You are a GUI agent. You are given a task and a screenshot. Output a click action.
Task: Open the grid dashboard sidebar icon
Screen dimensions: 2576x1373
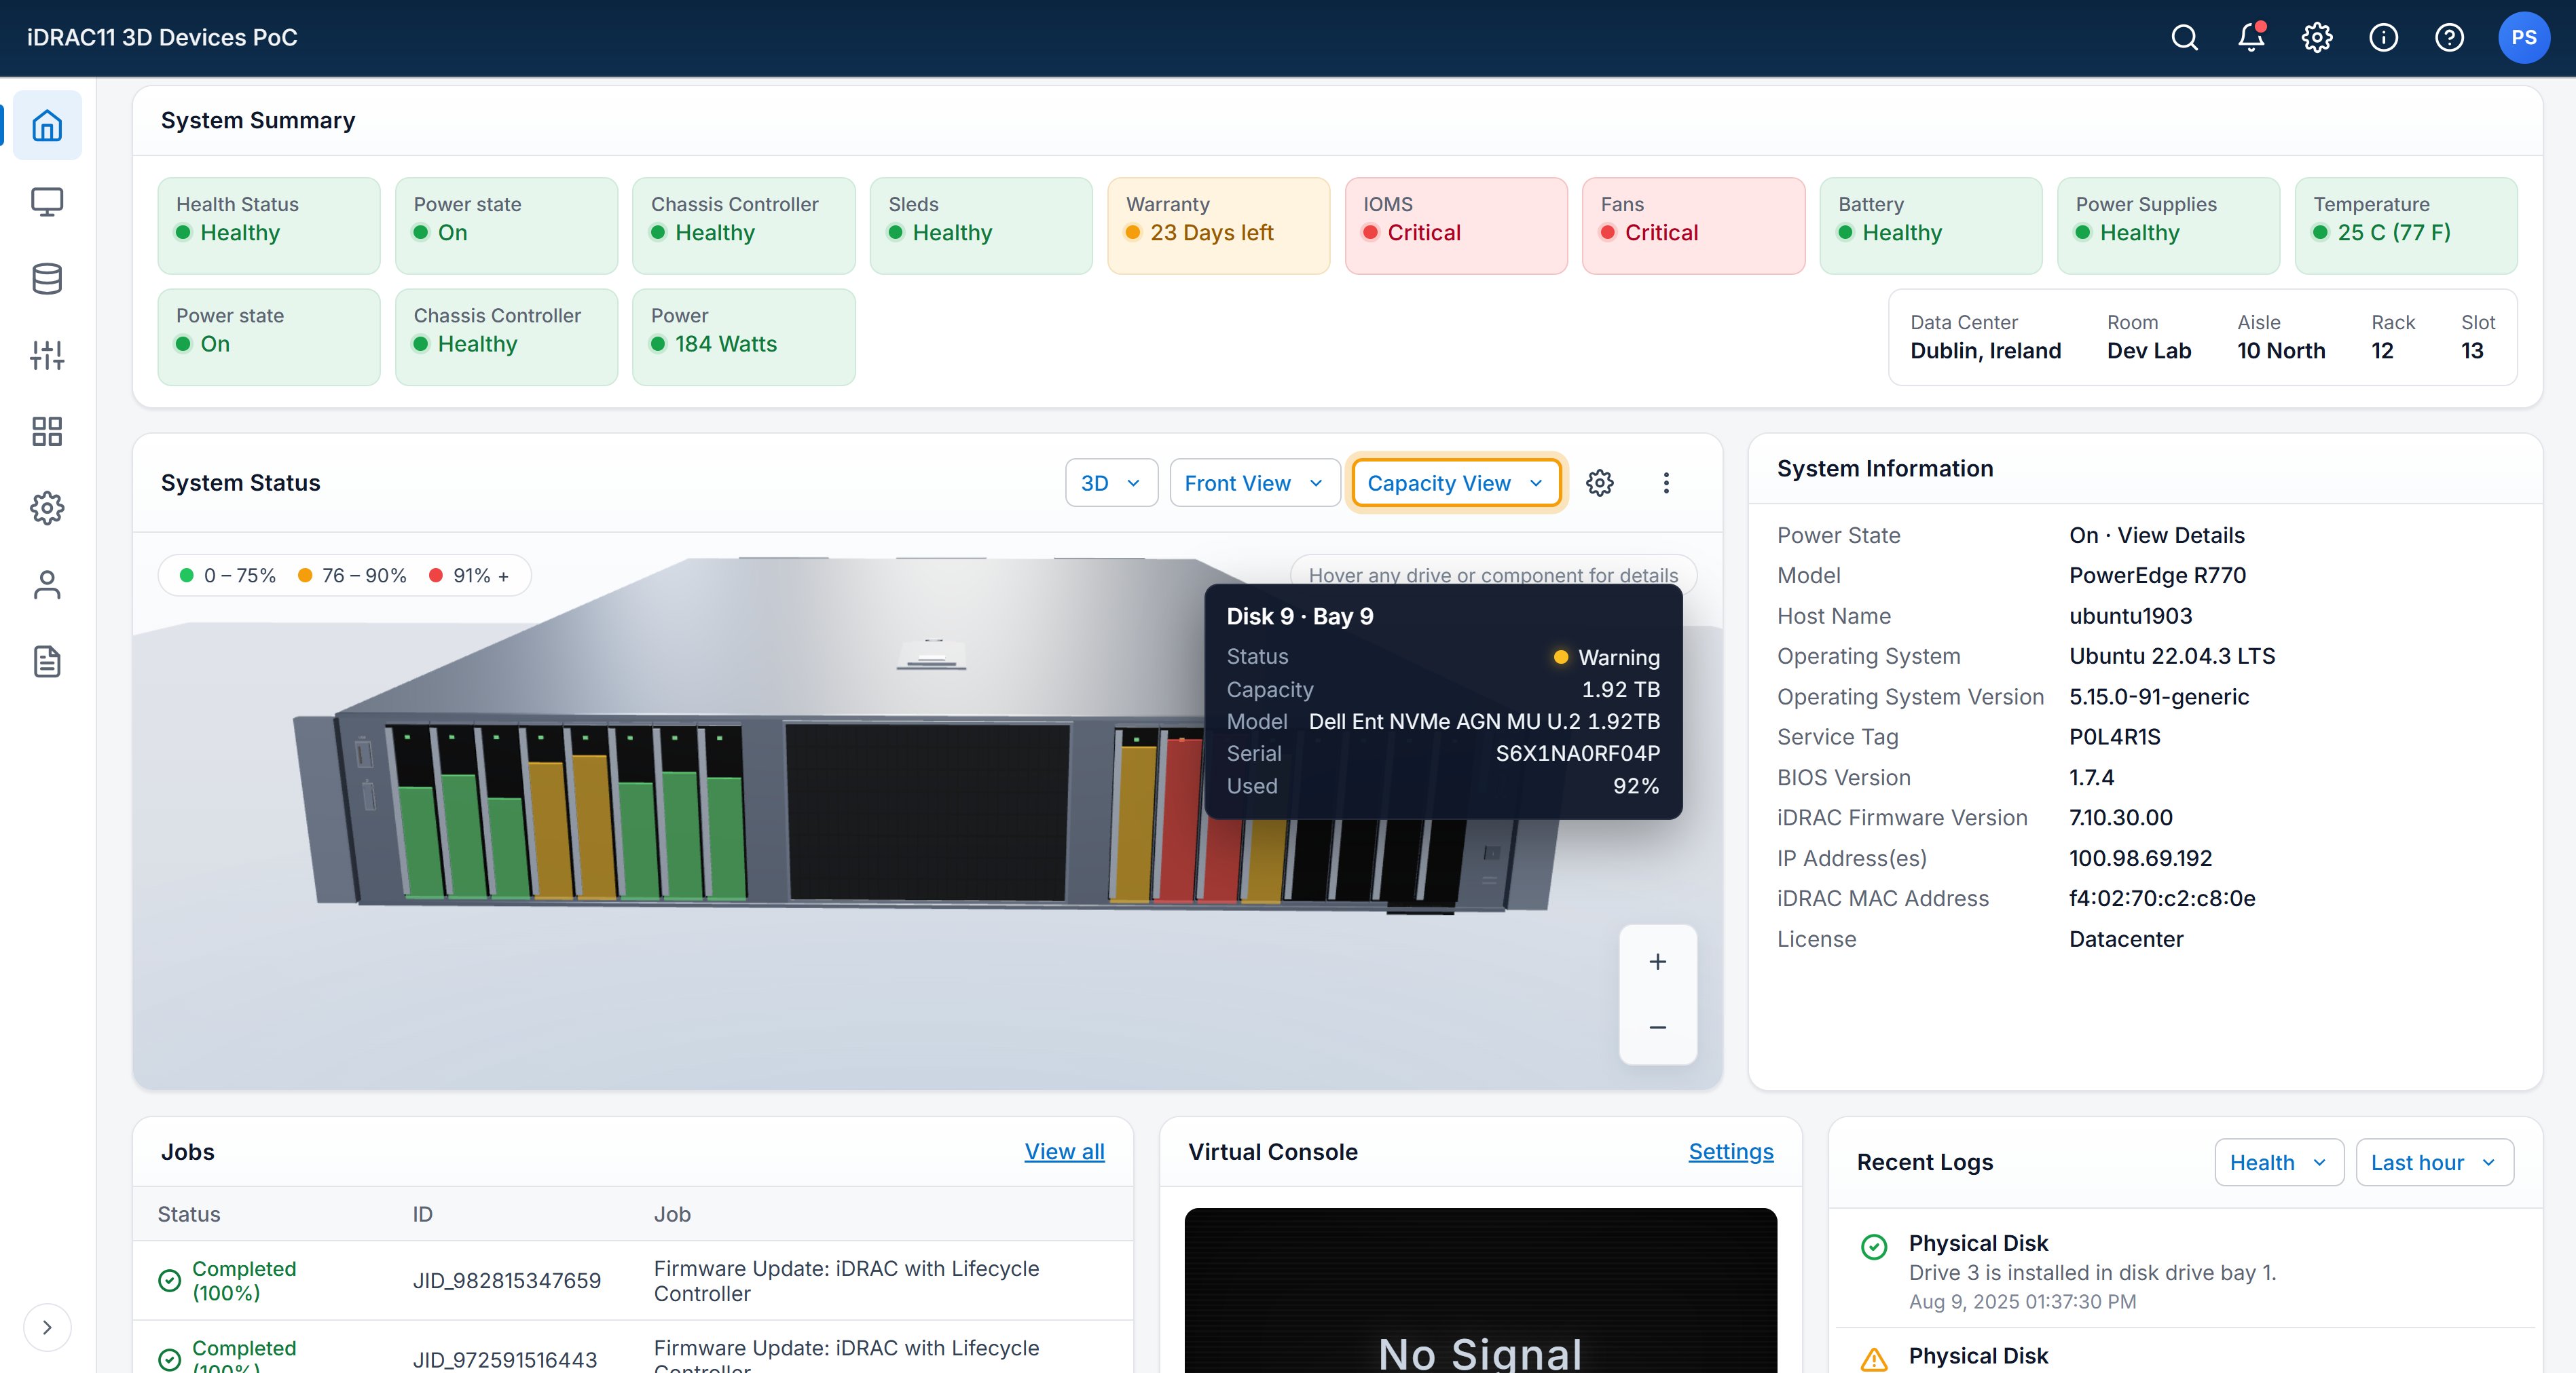click(47, 432)
